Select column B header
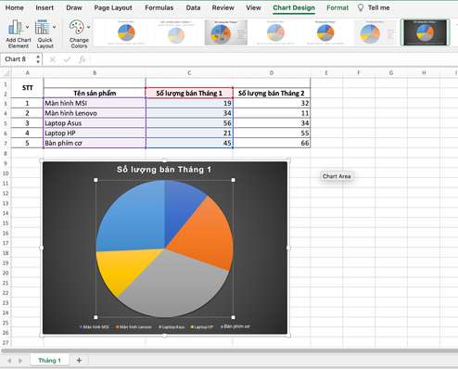The image size is (458, 369). tap(95, 73)
